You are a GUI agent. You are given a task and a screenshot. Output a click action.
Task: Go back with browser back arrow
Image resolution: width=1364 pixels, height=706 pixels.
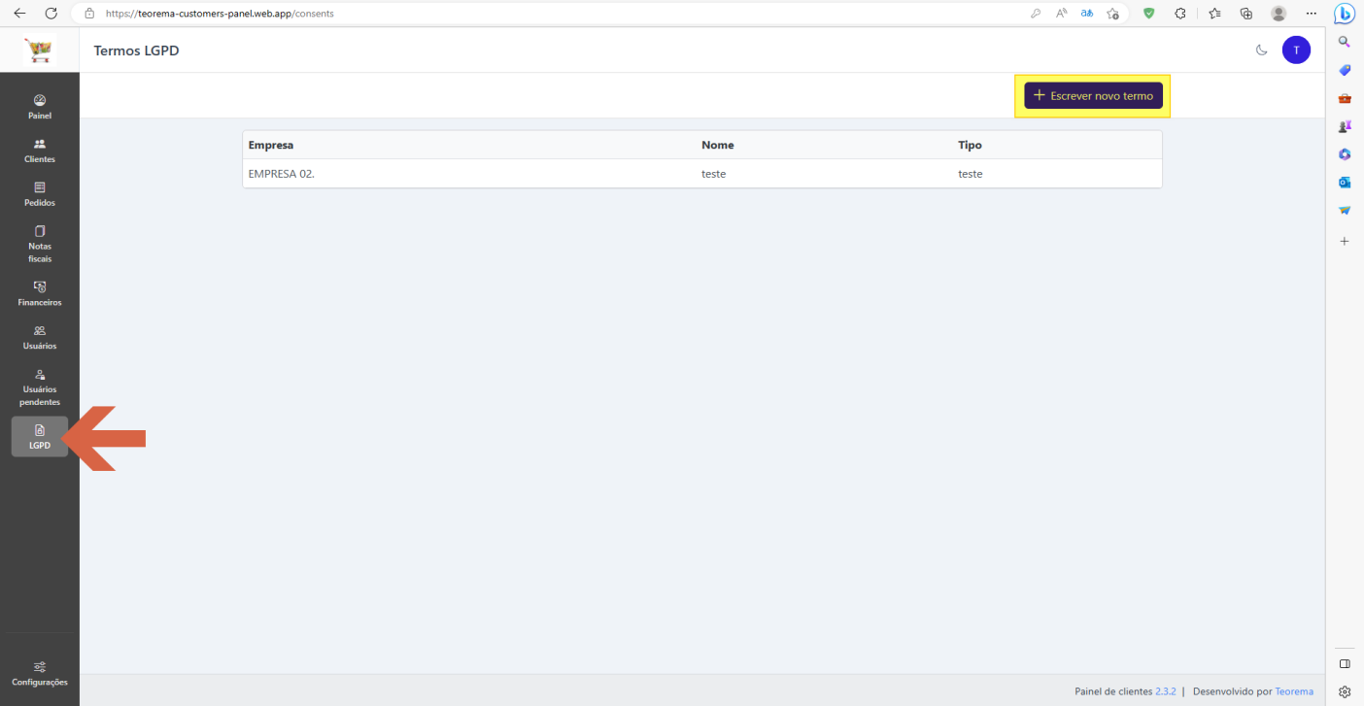(x=19, y=14)
